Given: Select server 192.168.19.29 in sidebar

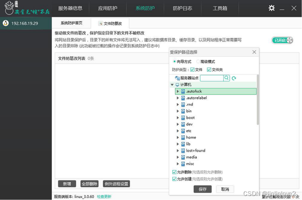Looking at the screenshot, I should tap(26, 23).
